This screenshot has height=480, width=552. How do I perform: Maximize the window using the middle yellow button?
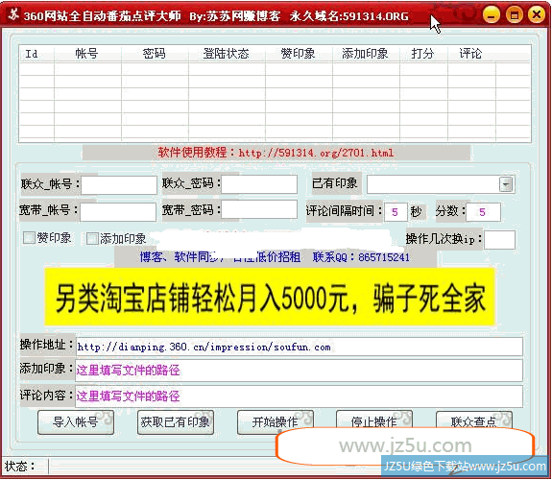point(514,14)
